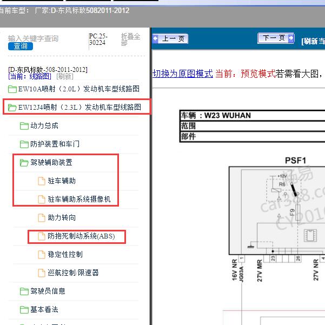Click the folder icon next to 防护装置和车门
Screen dimensions: 325x325
pyautogui.click(x=24, y=144)
